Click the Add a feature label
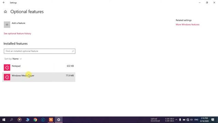 (x=18, y=23)
